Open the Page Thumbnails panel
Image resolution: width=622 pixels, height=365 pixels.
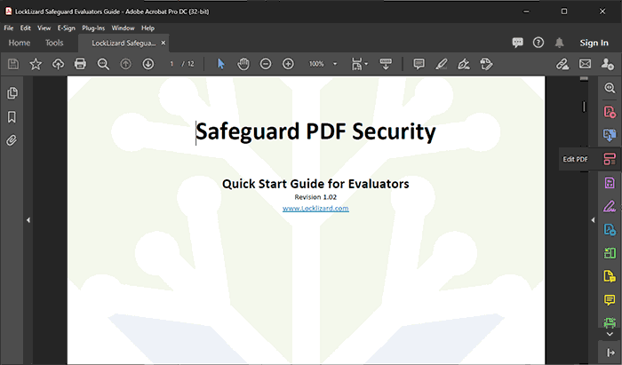tap(12, 93)
